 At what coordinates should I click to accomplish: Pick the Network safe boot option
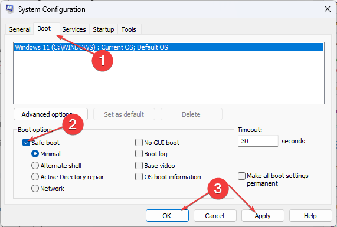(x=35, y=189)
